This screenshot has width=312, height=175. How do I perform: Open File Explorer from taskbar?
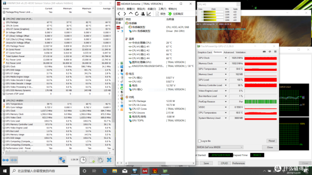coord(115,171)
